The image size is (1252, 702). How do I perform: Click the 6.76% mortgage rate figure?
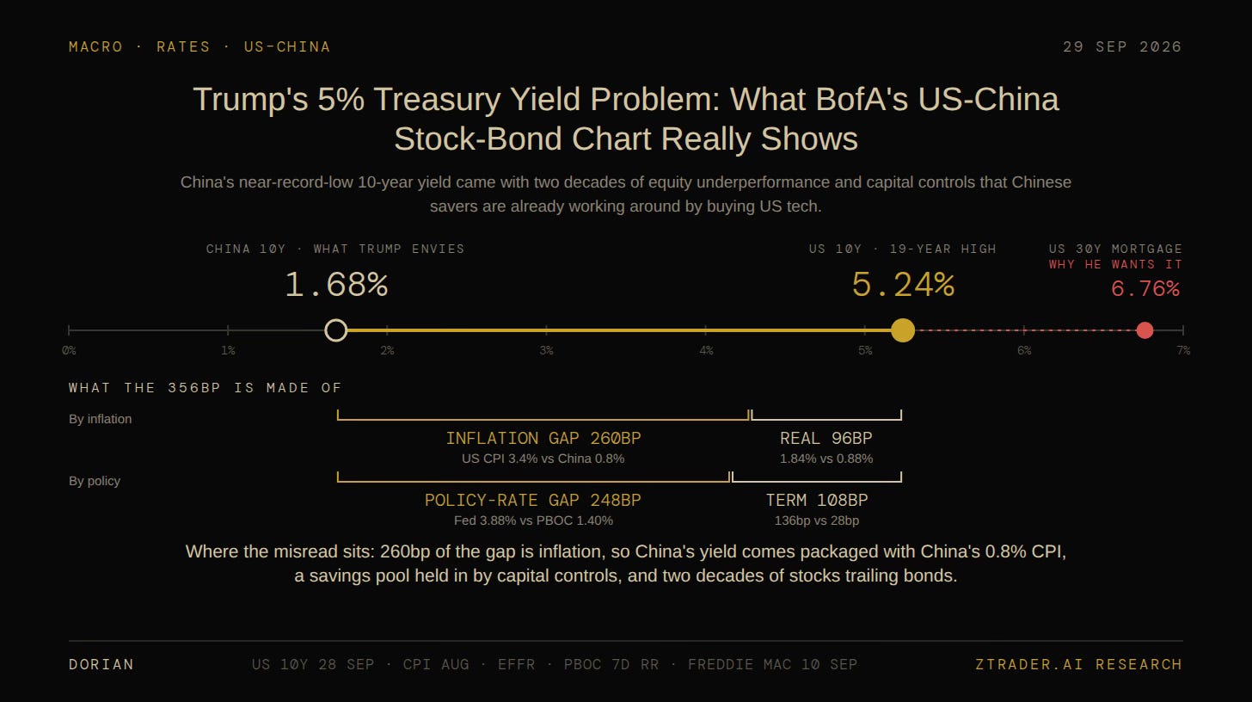tap(1145, 289)
